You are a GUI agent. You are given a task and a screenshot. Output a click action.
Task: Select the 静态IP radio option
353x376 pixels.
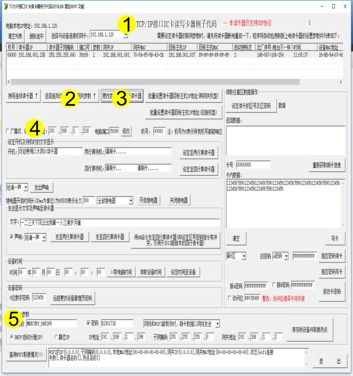(x=56, y=337)
